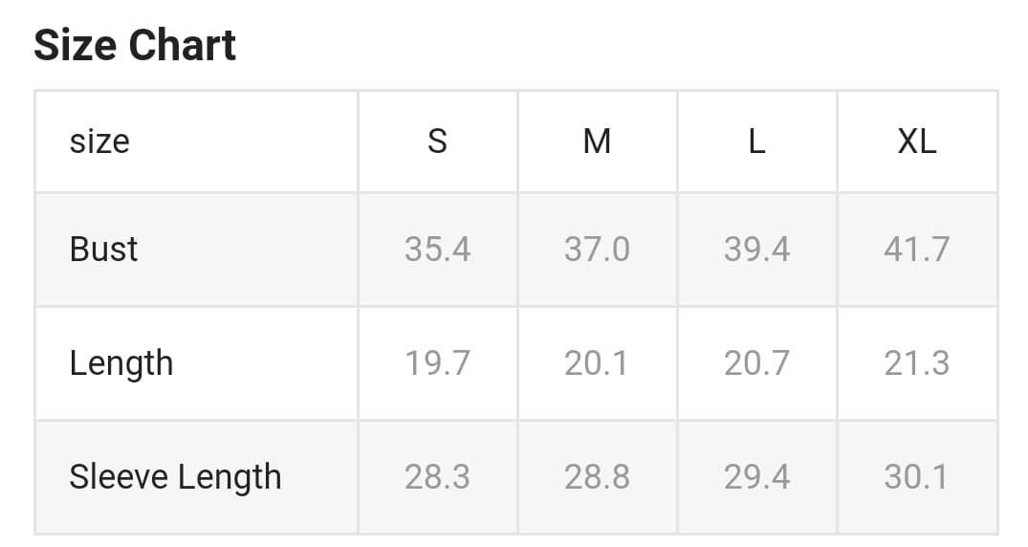Click Sleeve Length value 29.4
The image size is (1028, 547).
[756, 476]
